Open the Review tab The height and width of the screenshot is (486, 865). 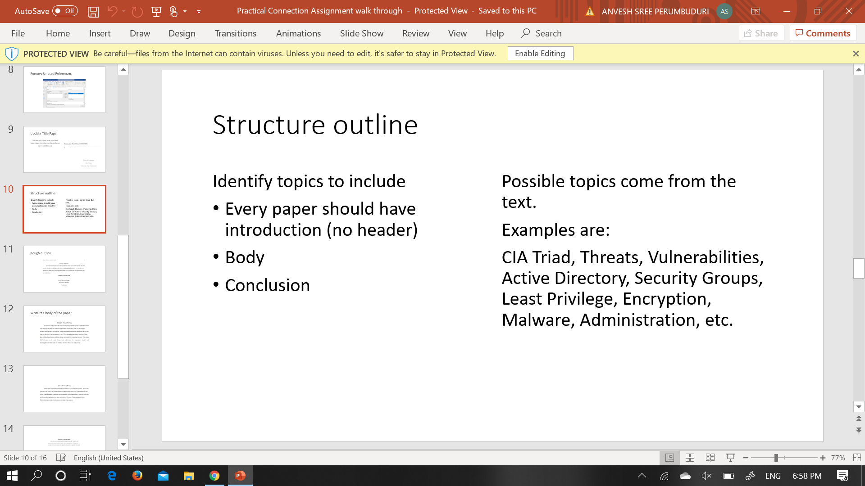[x=415, y=33]
